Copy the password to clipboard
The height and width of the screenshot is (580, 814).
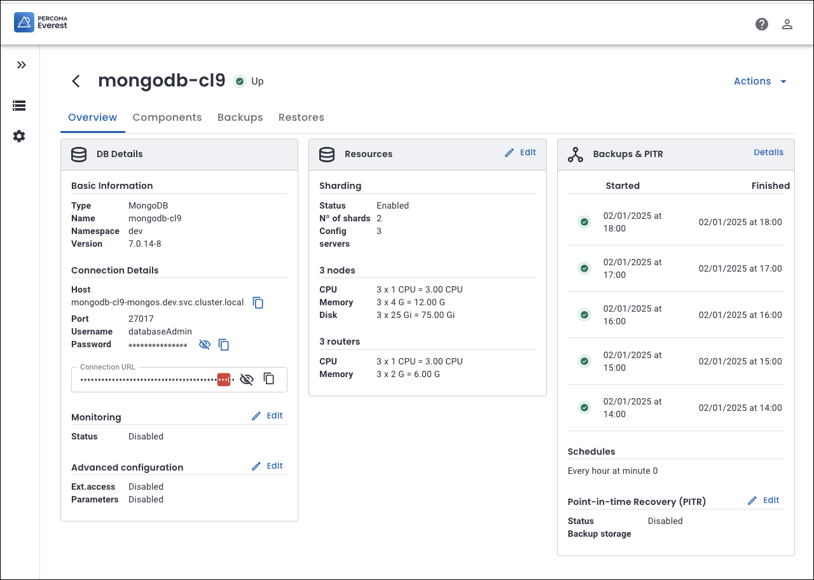[x=224, y=345]
